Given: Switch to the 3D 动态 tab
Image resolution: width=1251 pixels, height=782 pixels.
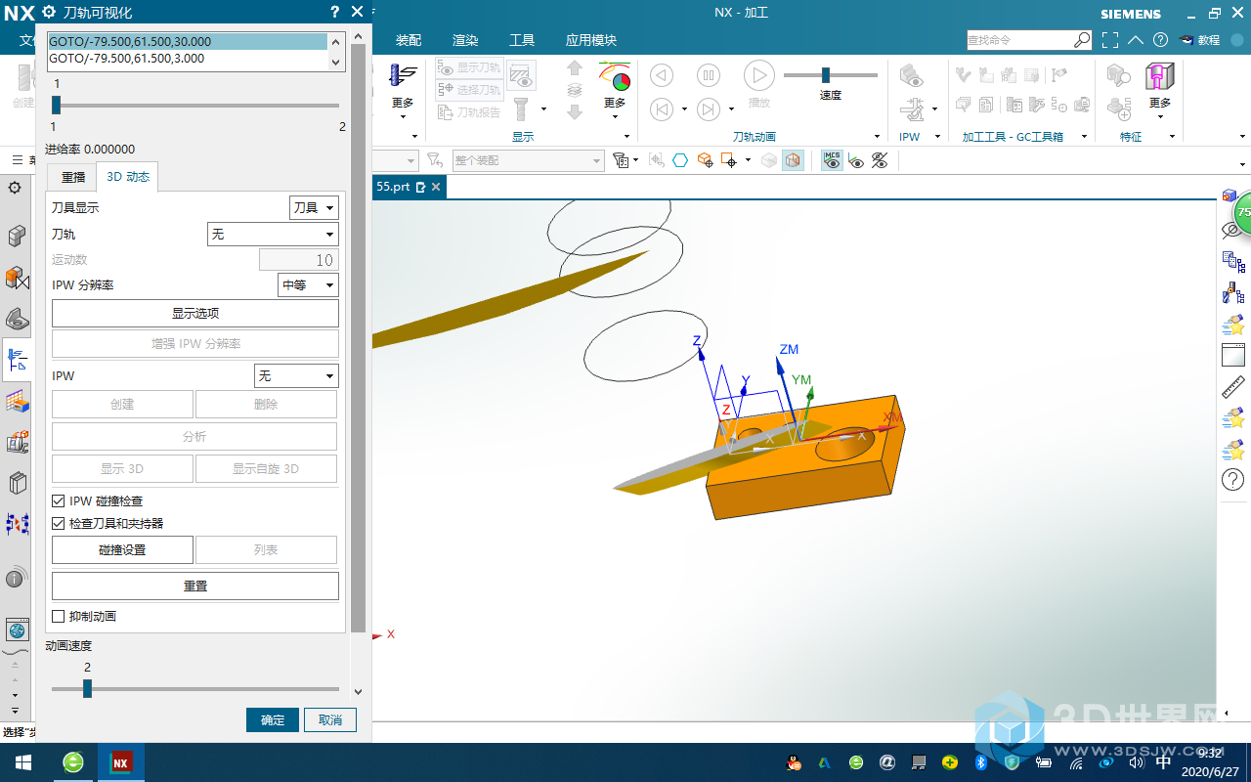Looking at the screenshot, I should click(128, 177).
